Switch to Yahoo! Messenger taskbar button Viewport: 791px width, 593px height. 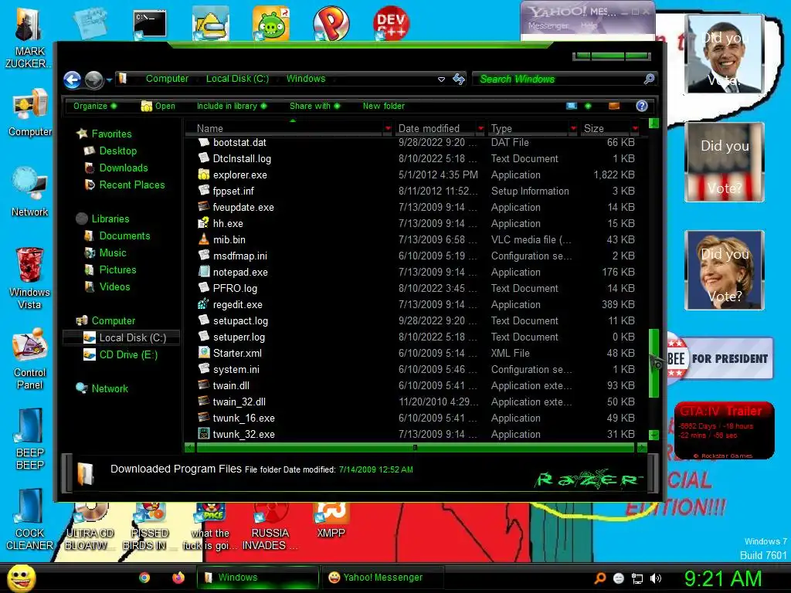(x=382, y=578)
